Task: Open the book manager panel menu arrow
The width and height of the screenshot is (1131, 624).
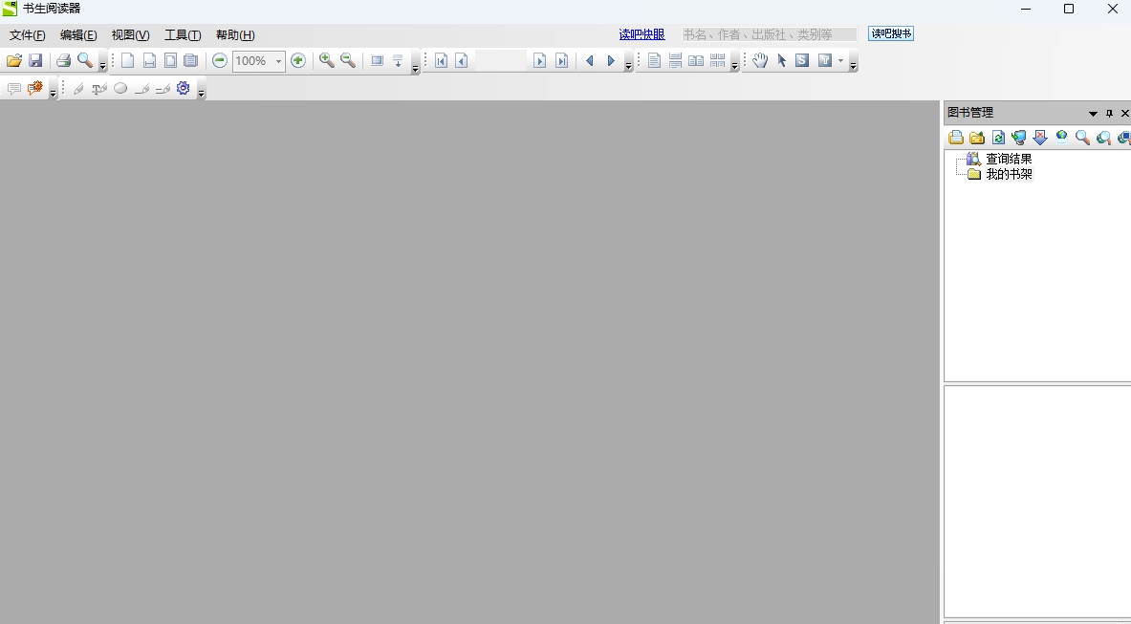Action: [1093, 113]
